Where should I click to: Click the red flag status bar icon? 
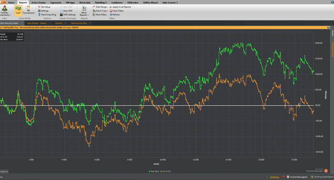click(x=283, y=177)
